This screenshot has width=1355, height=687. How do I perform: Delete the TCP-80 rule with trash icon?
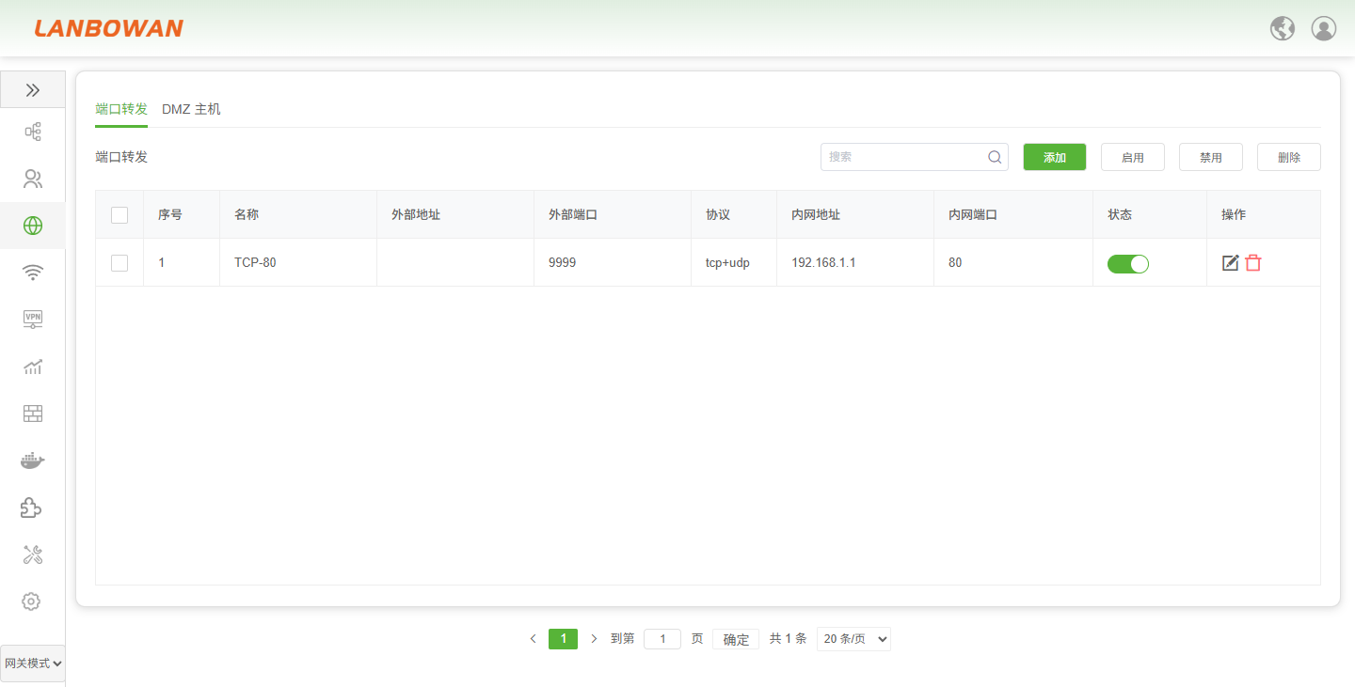[x=1253, y=263]
